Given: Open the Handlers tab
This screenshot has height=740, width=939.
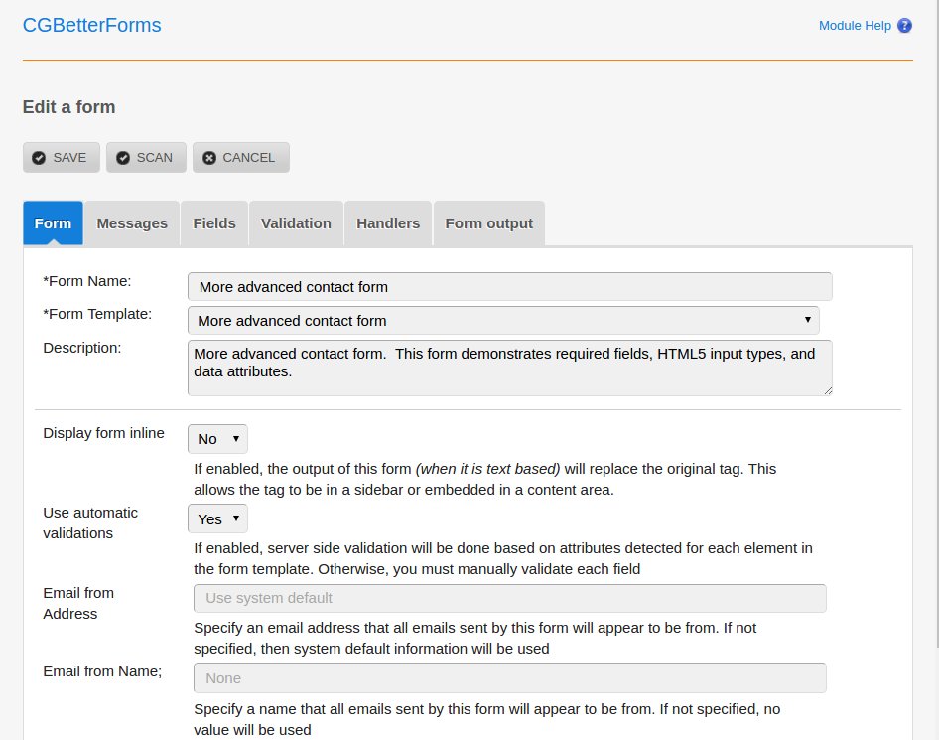Looking at the screenshot, I should pyautogui.click(x=388, y=222).
